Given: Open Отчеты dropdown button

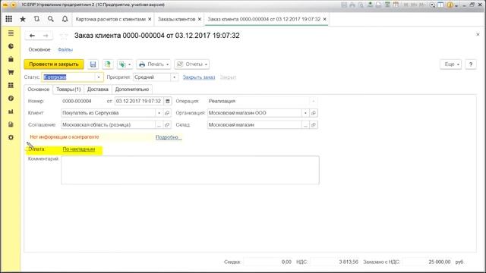Looking at the screenshot, I should (191, 64).
